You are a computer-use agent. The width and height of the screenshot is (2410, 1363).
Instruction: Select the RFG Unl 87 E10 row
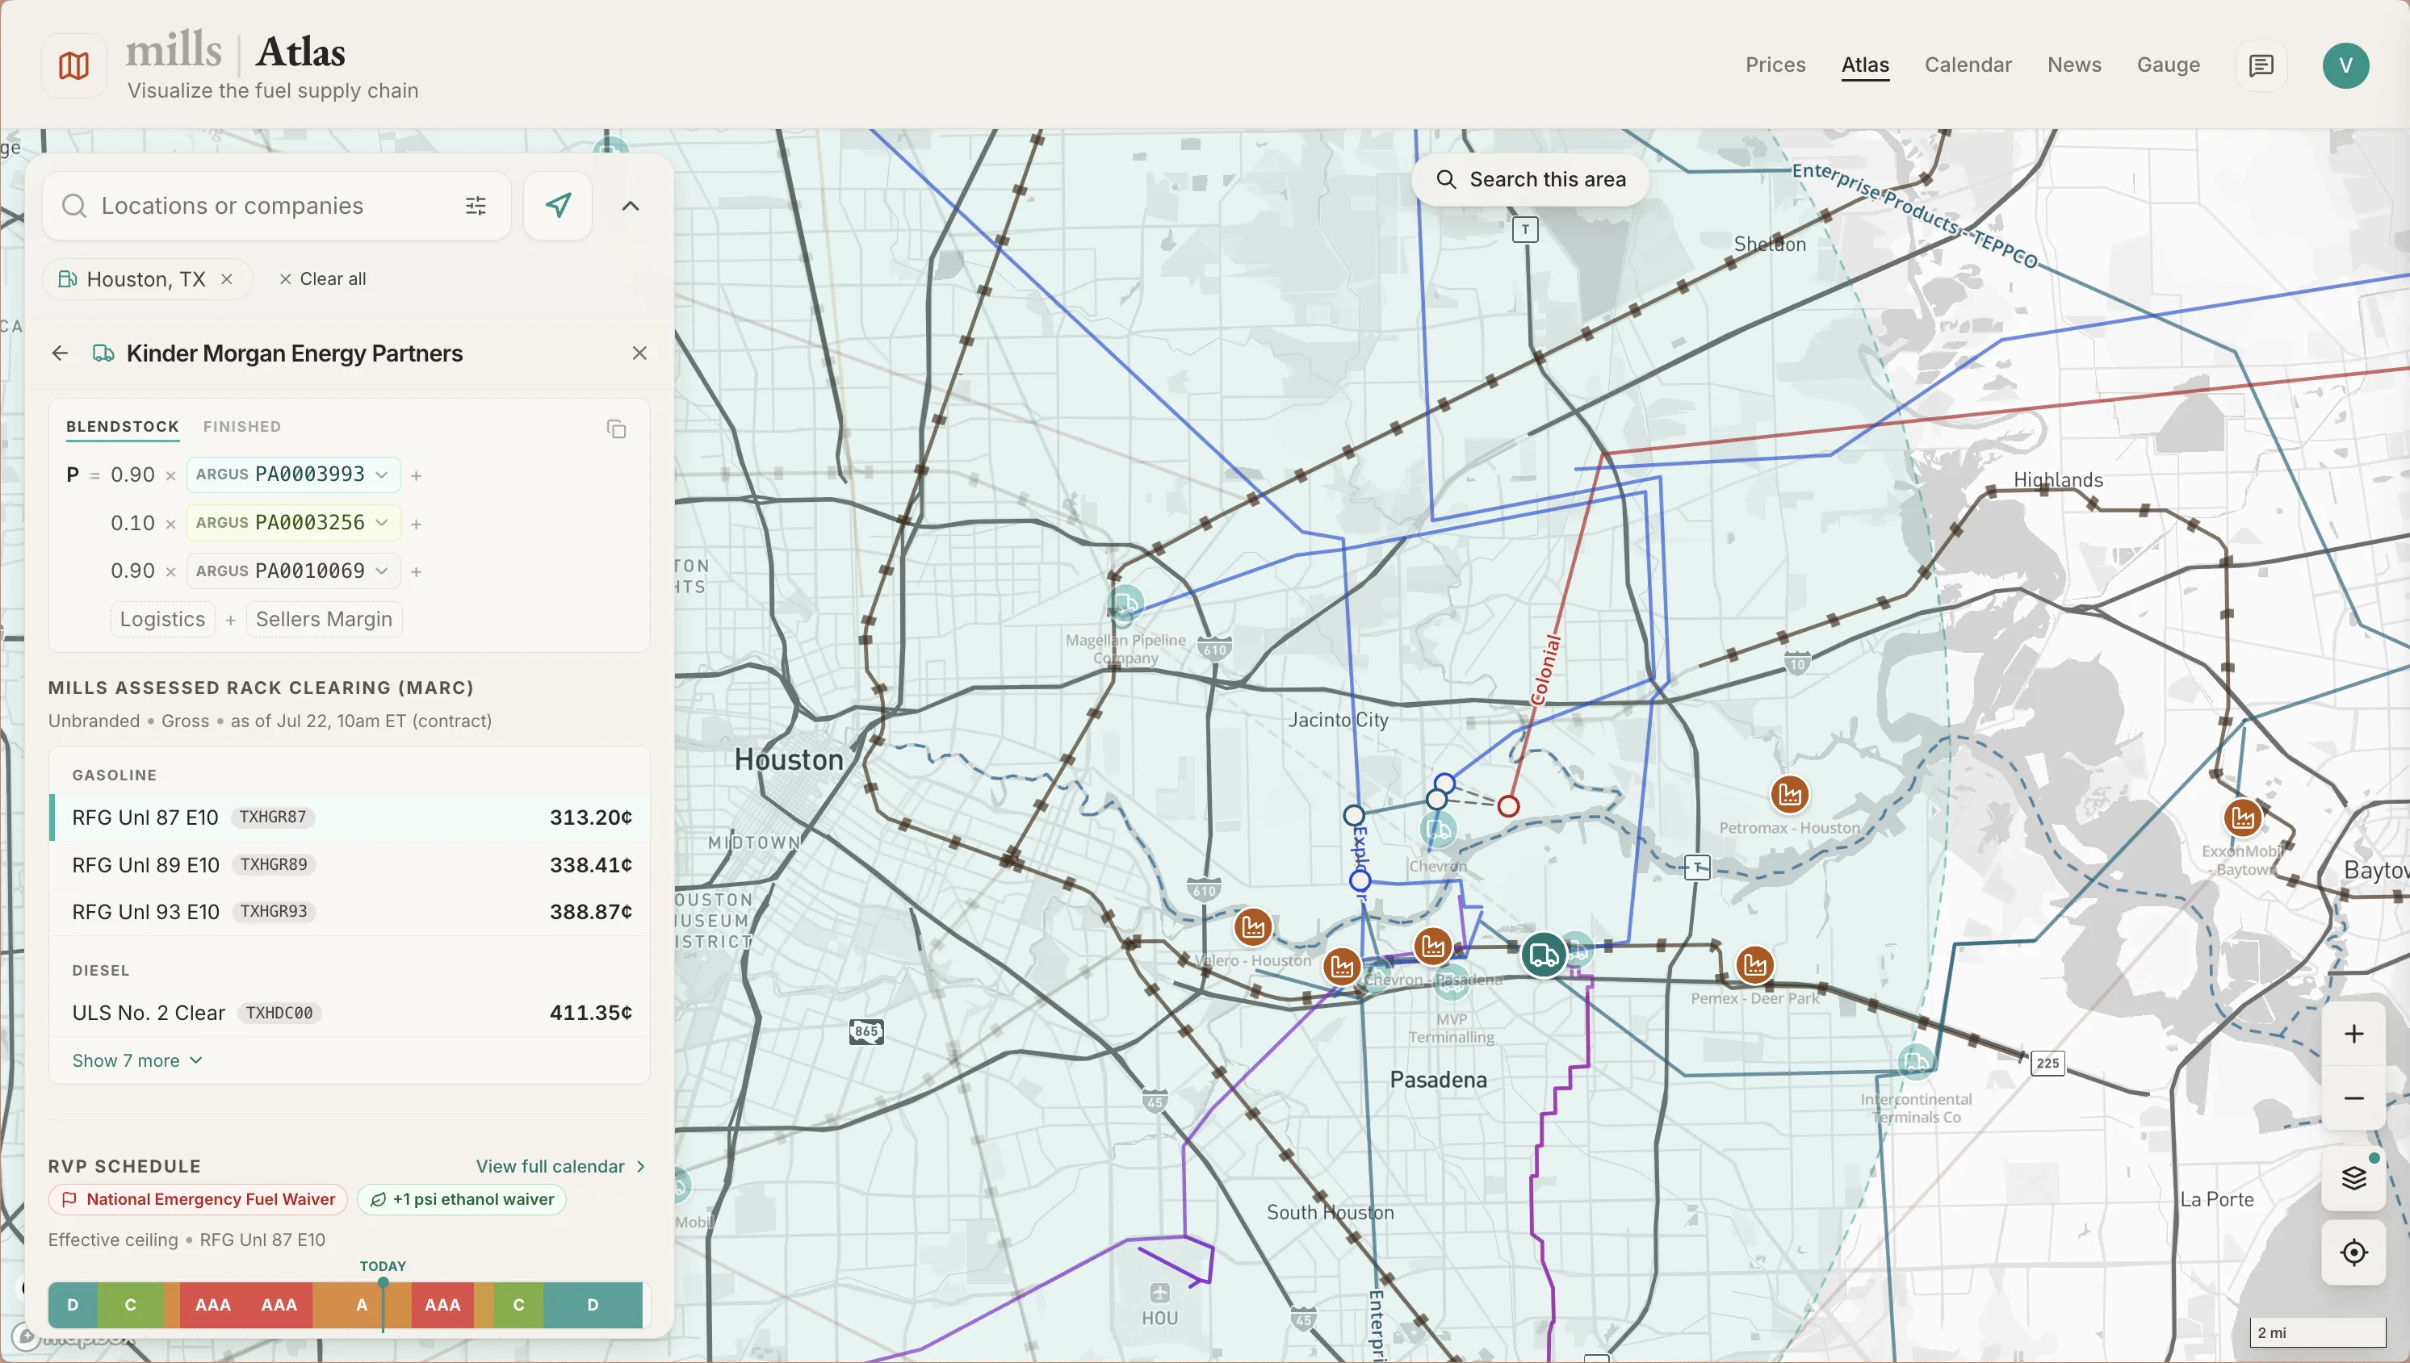(x=350, y=817)
